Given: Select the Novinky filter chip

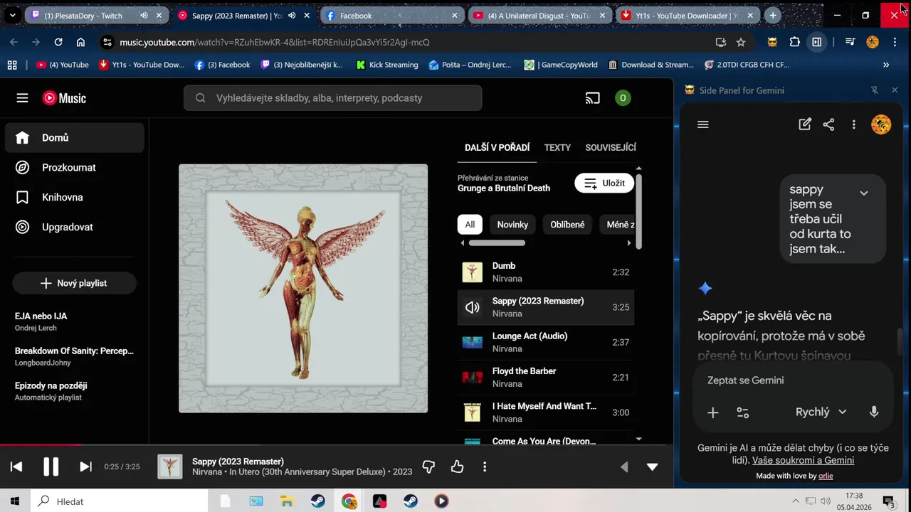Looking at the screenshot, I should click(512, 225).
